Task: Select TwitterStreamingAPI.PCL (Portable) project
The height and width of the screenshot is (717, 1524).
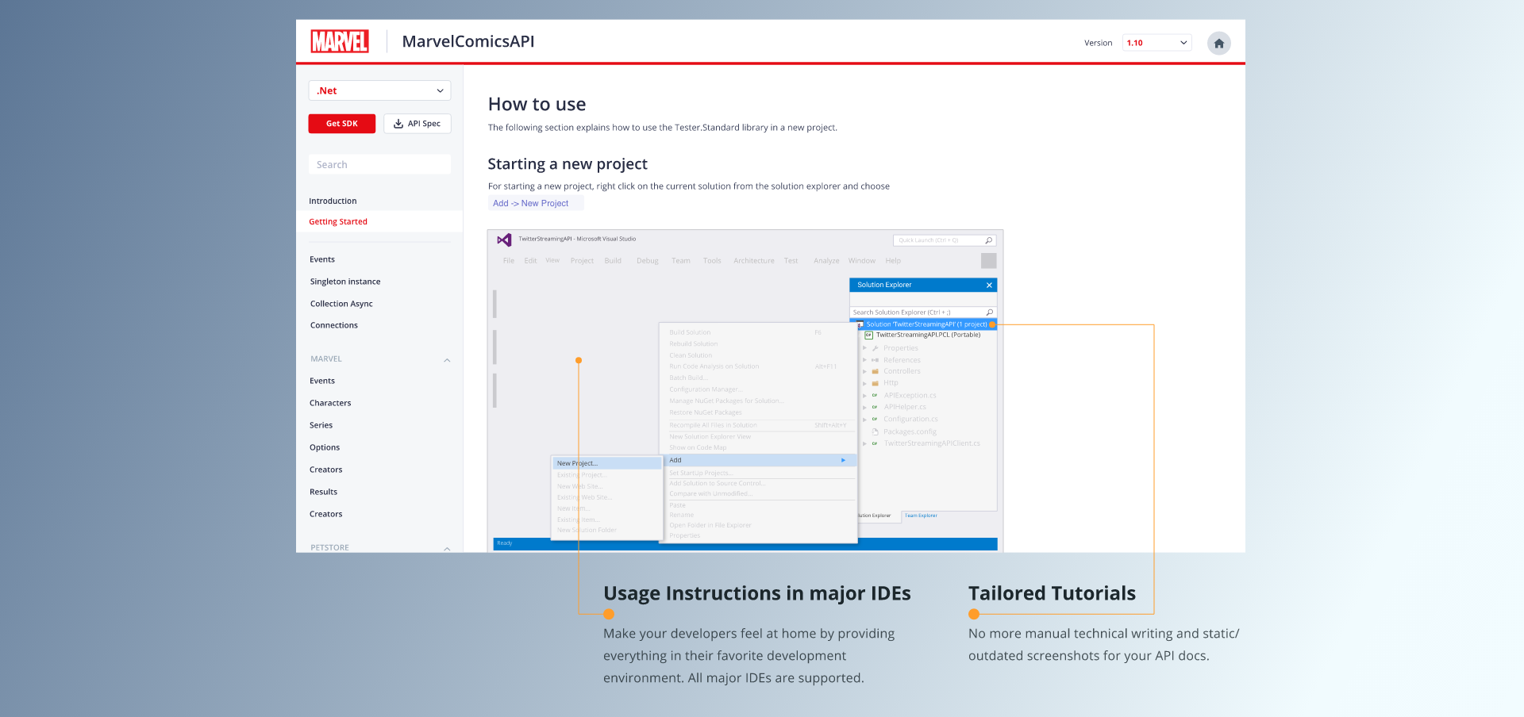Action: [928, 335]
